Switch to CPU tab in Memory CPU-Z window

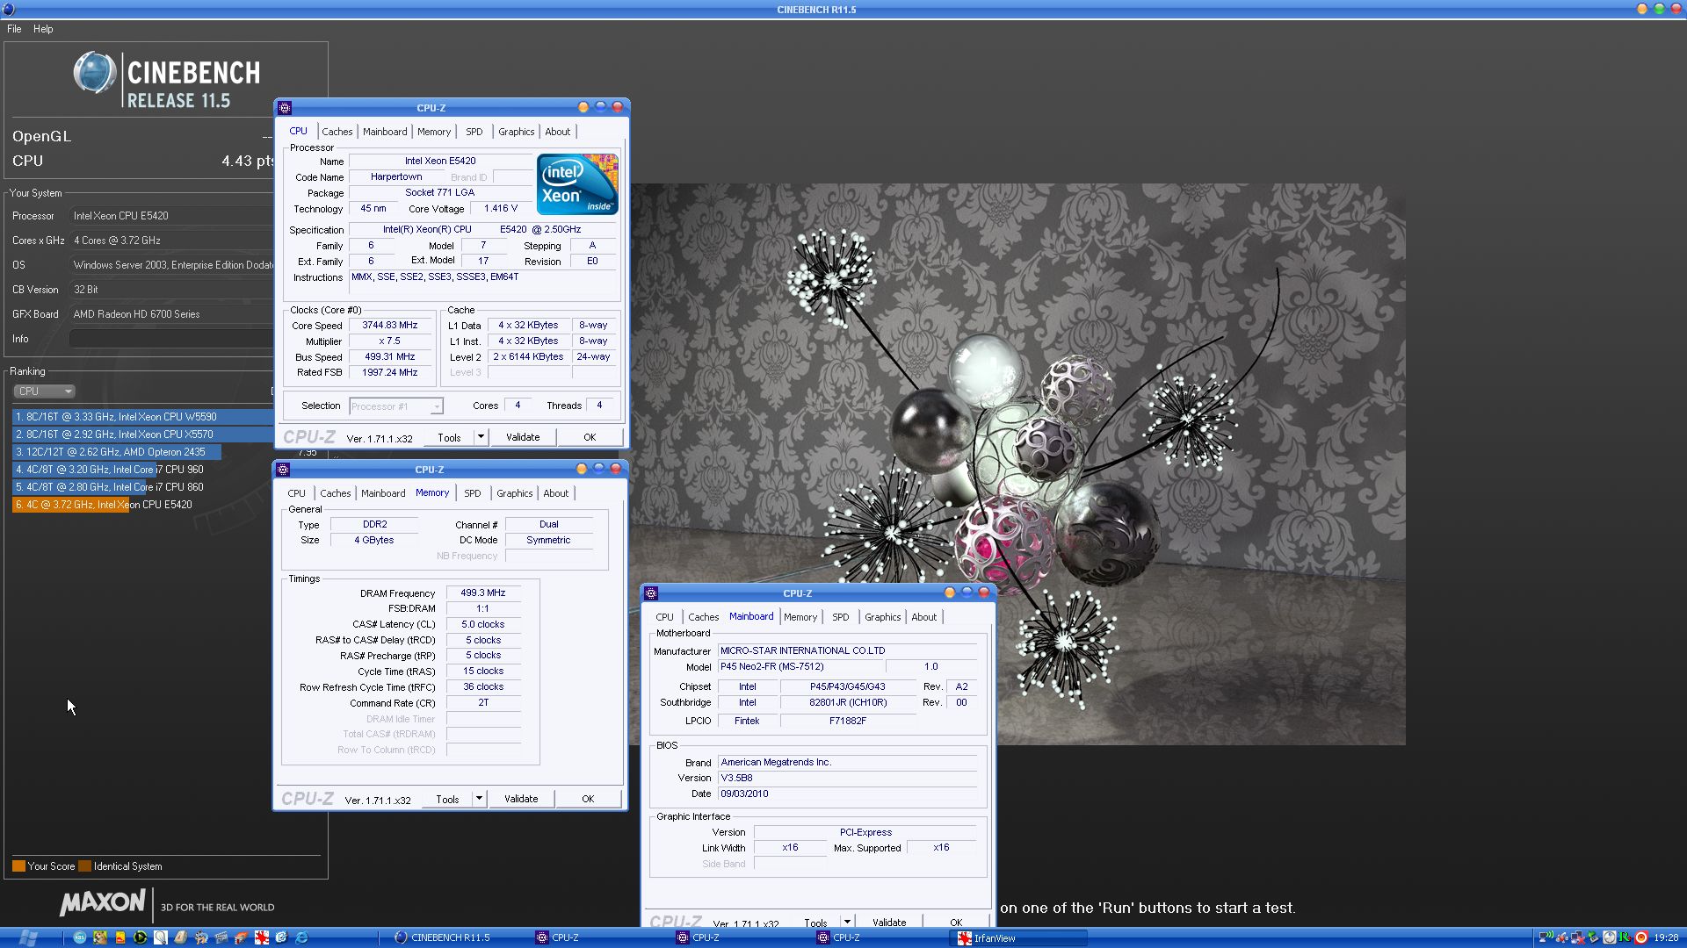coord(297,493)
